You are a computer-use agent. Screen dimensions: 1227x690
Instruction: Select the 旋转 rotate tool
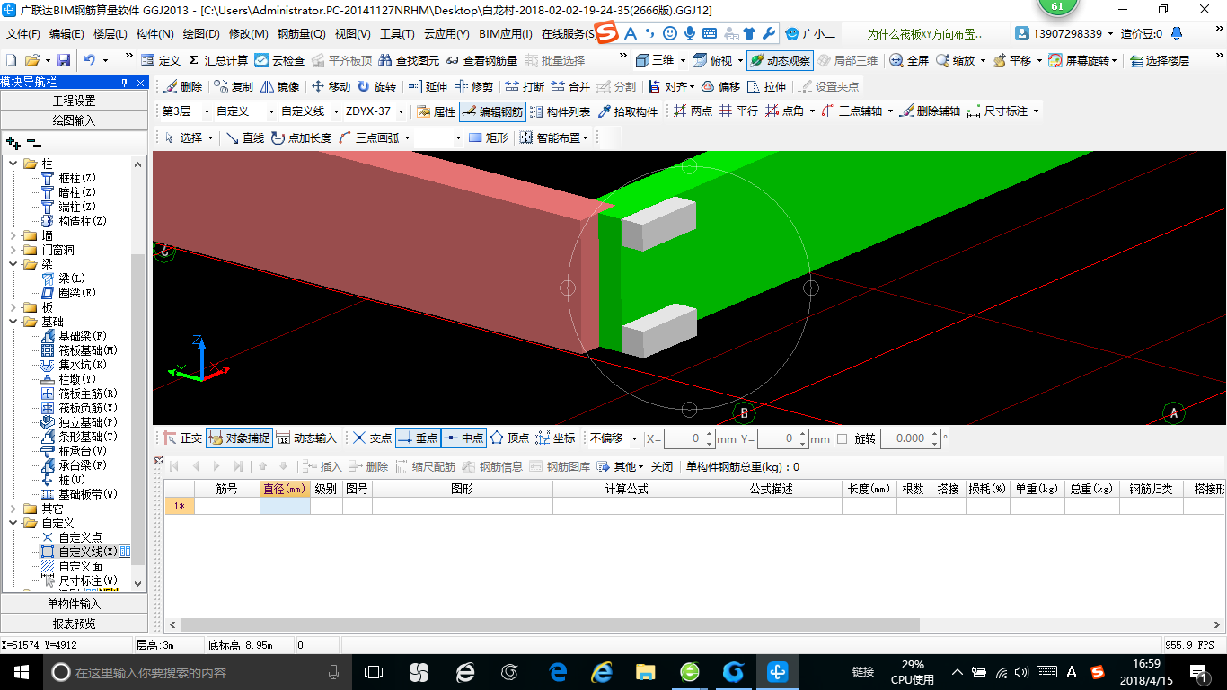pyautogui.click(x=376, y=86)
